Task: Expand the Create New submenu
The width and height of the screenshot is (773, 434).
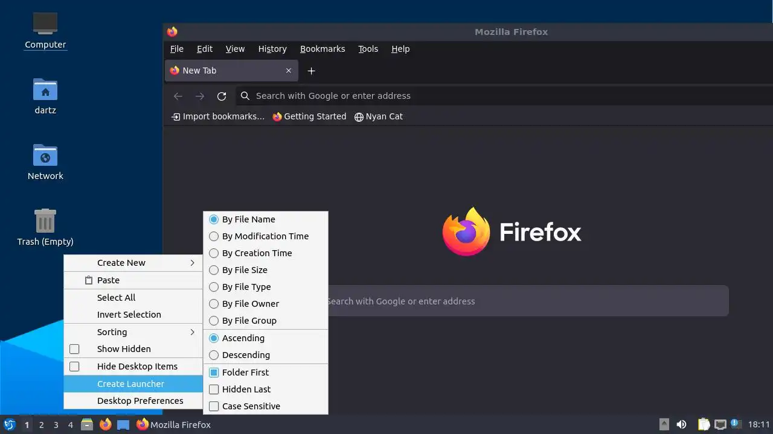Action: click(x=133, y=263)
